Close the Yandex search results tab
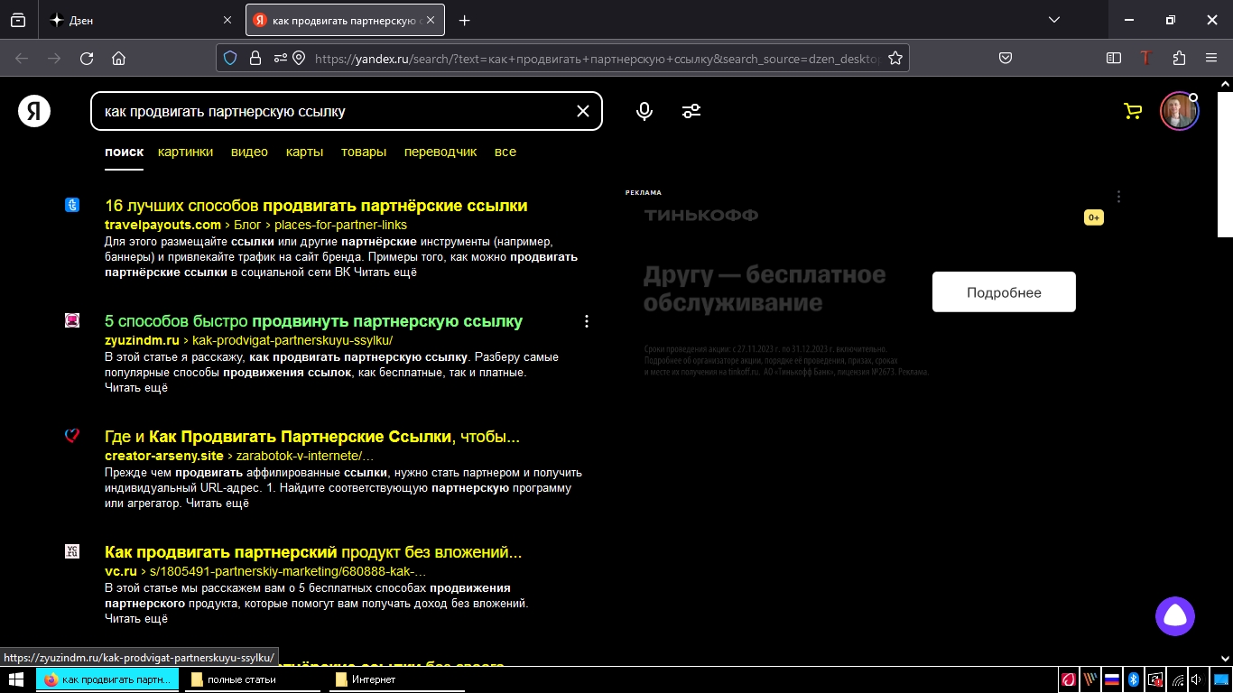 [431, 20]
